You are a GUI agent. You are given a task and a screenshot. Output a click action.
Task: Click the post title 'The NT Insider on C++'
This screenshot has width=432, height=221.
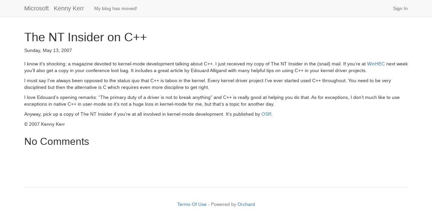[85, 37]
